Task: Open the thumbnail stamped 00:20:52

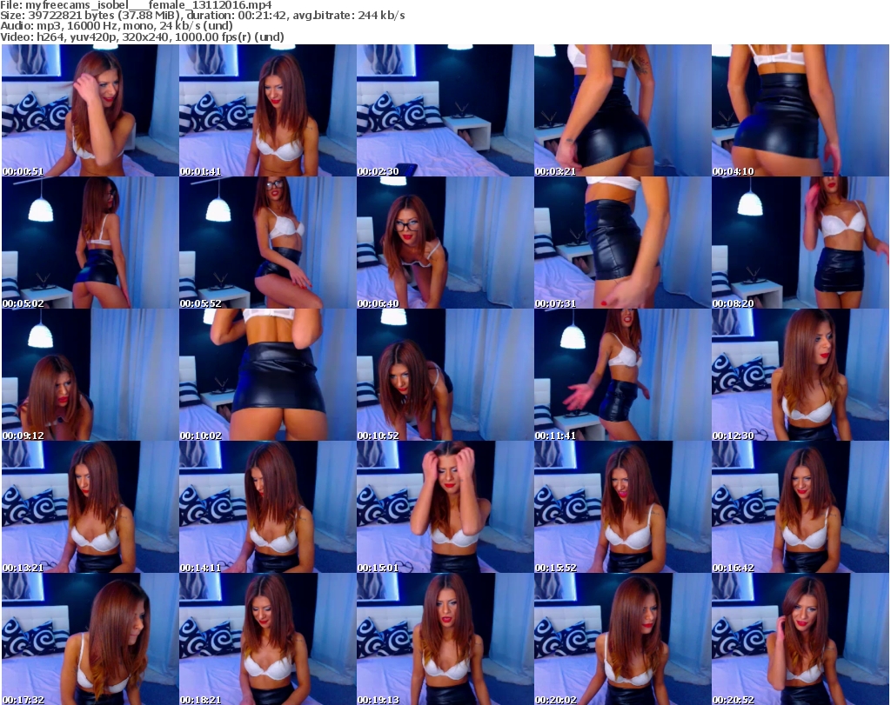Action: coord(801,639)
